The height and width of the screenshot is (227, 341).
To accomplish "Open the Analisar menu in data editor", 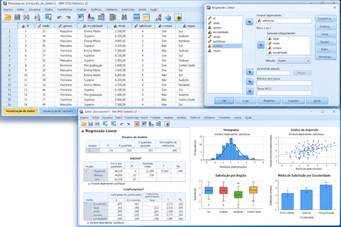I will click(81, 9).
